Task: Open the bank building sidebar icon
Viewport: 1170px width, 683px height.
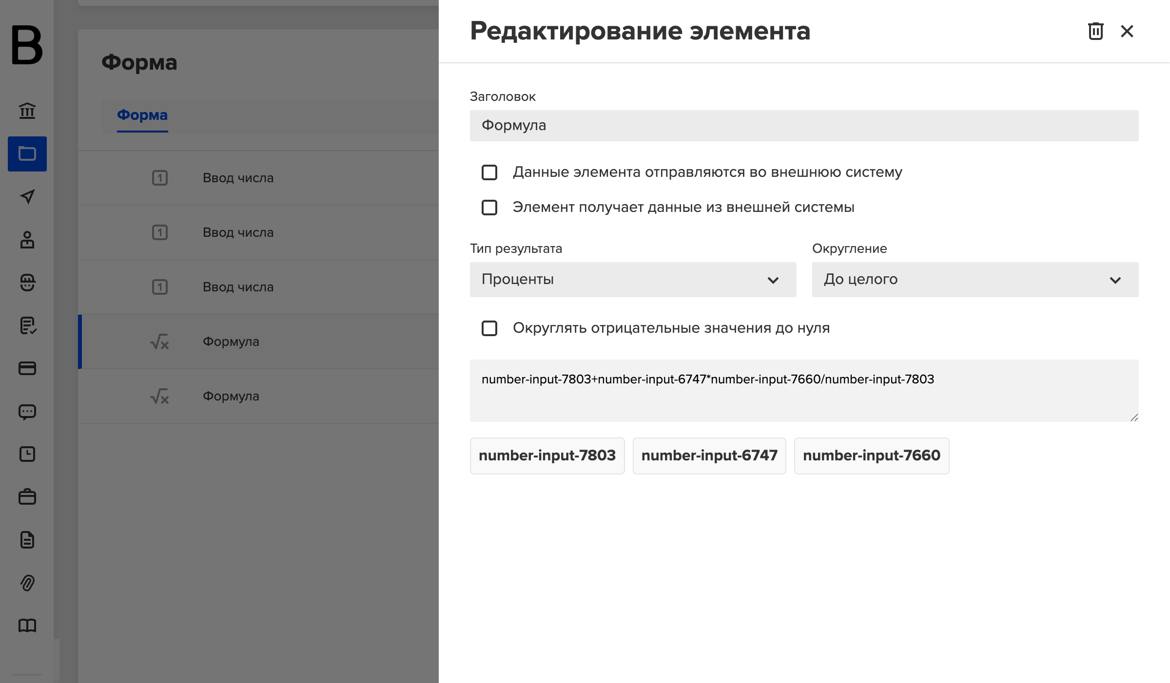Action: tap(27, 111)
